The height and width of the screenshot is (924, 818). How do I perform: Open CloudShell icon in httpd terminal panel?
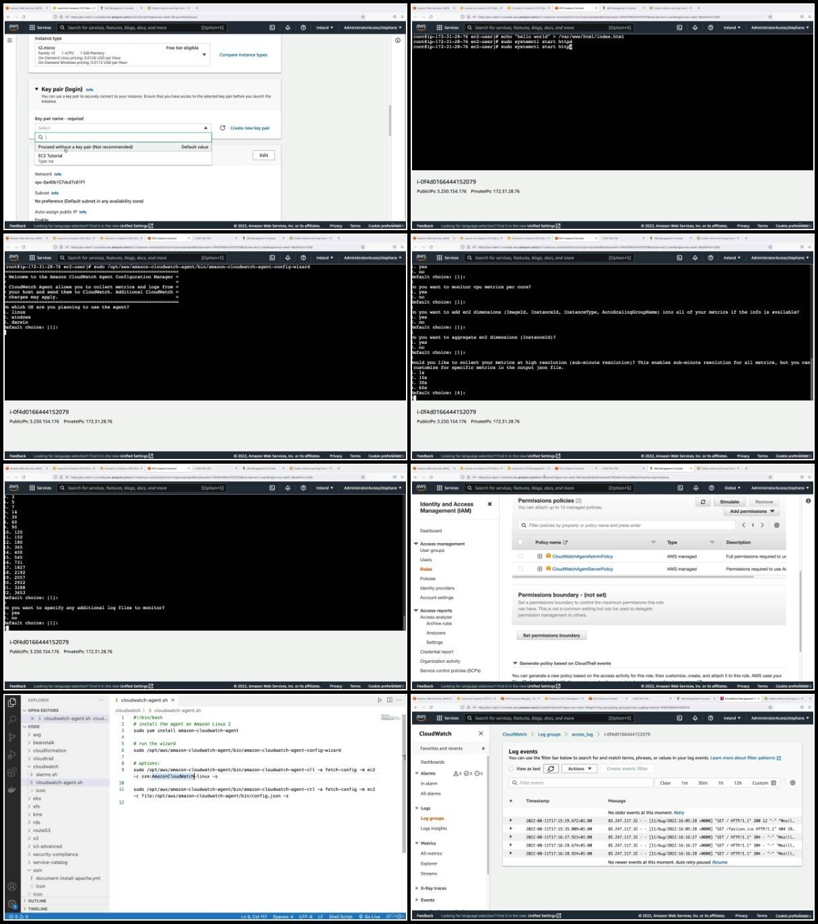(679, 28)
